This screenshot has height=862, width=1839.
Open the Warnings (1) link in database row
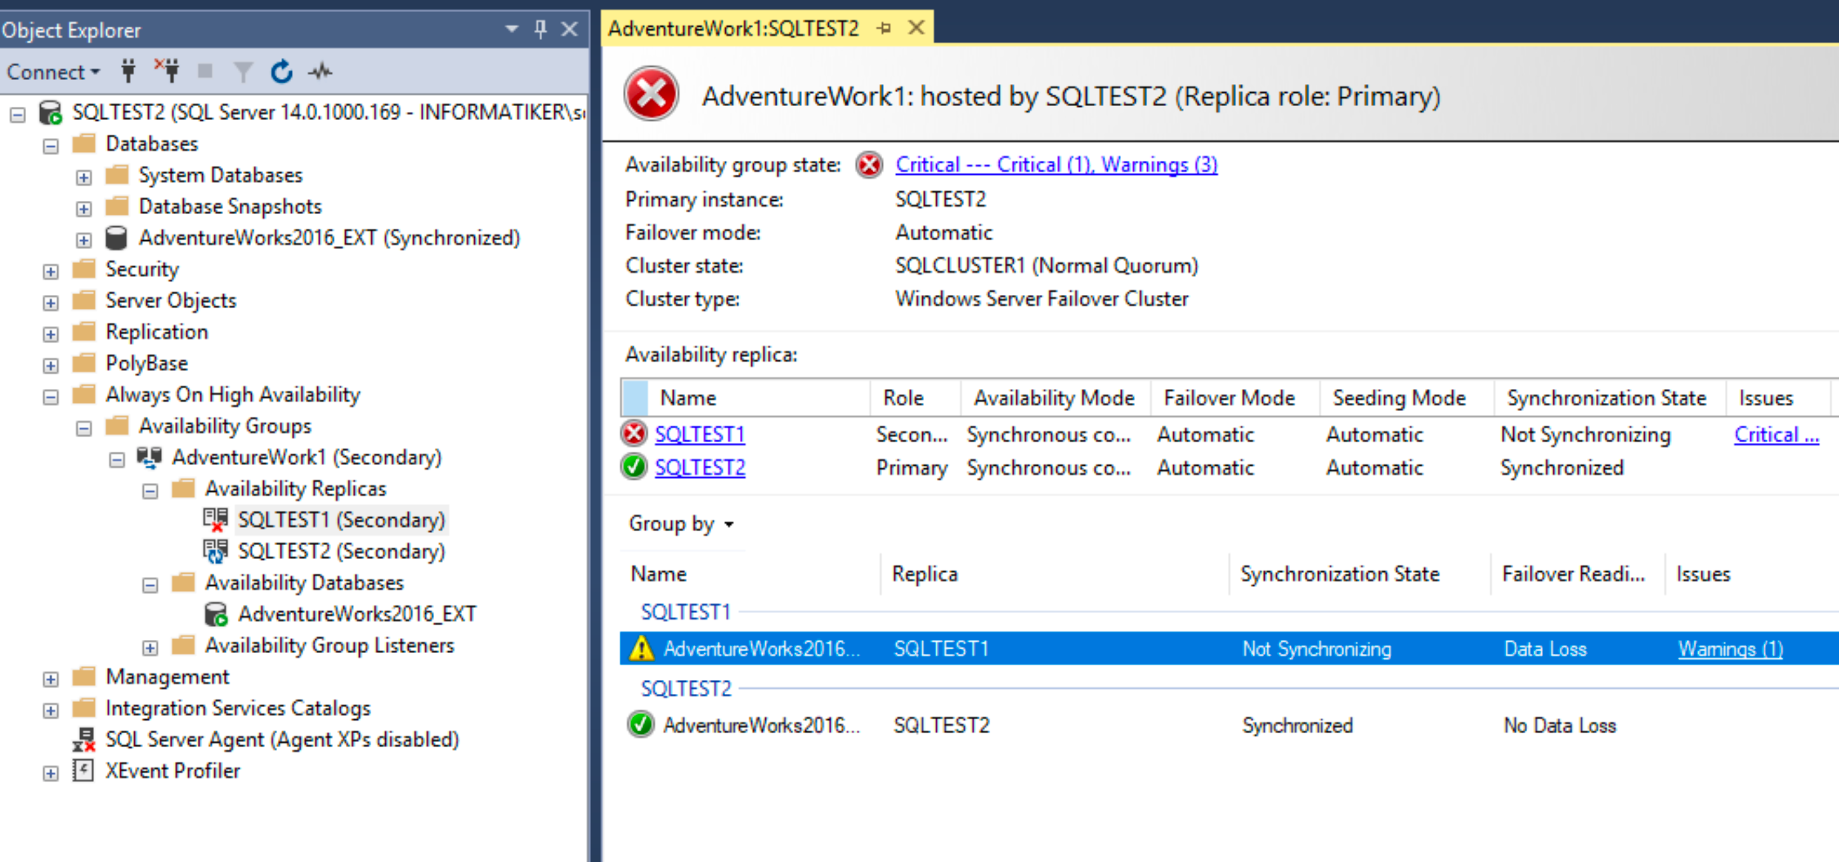pos(1729,649)
